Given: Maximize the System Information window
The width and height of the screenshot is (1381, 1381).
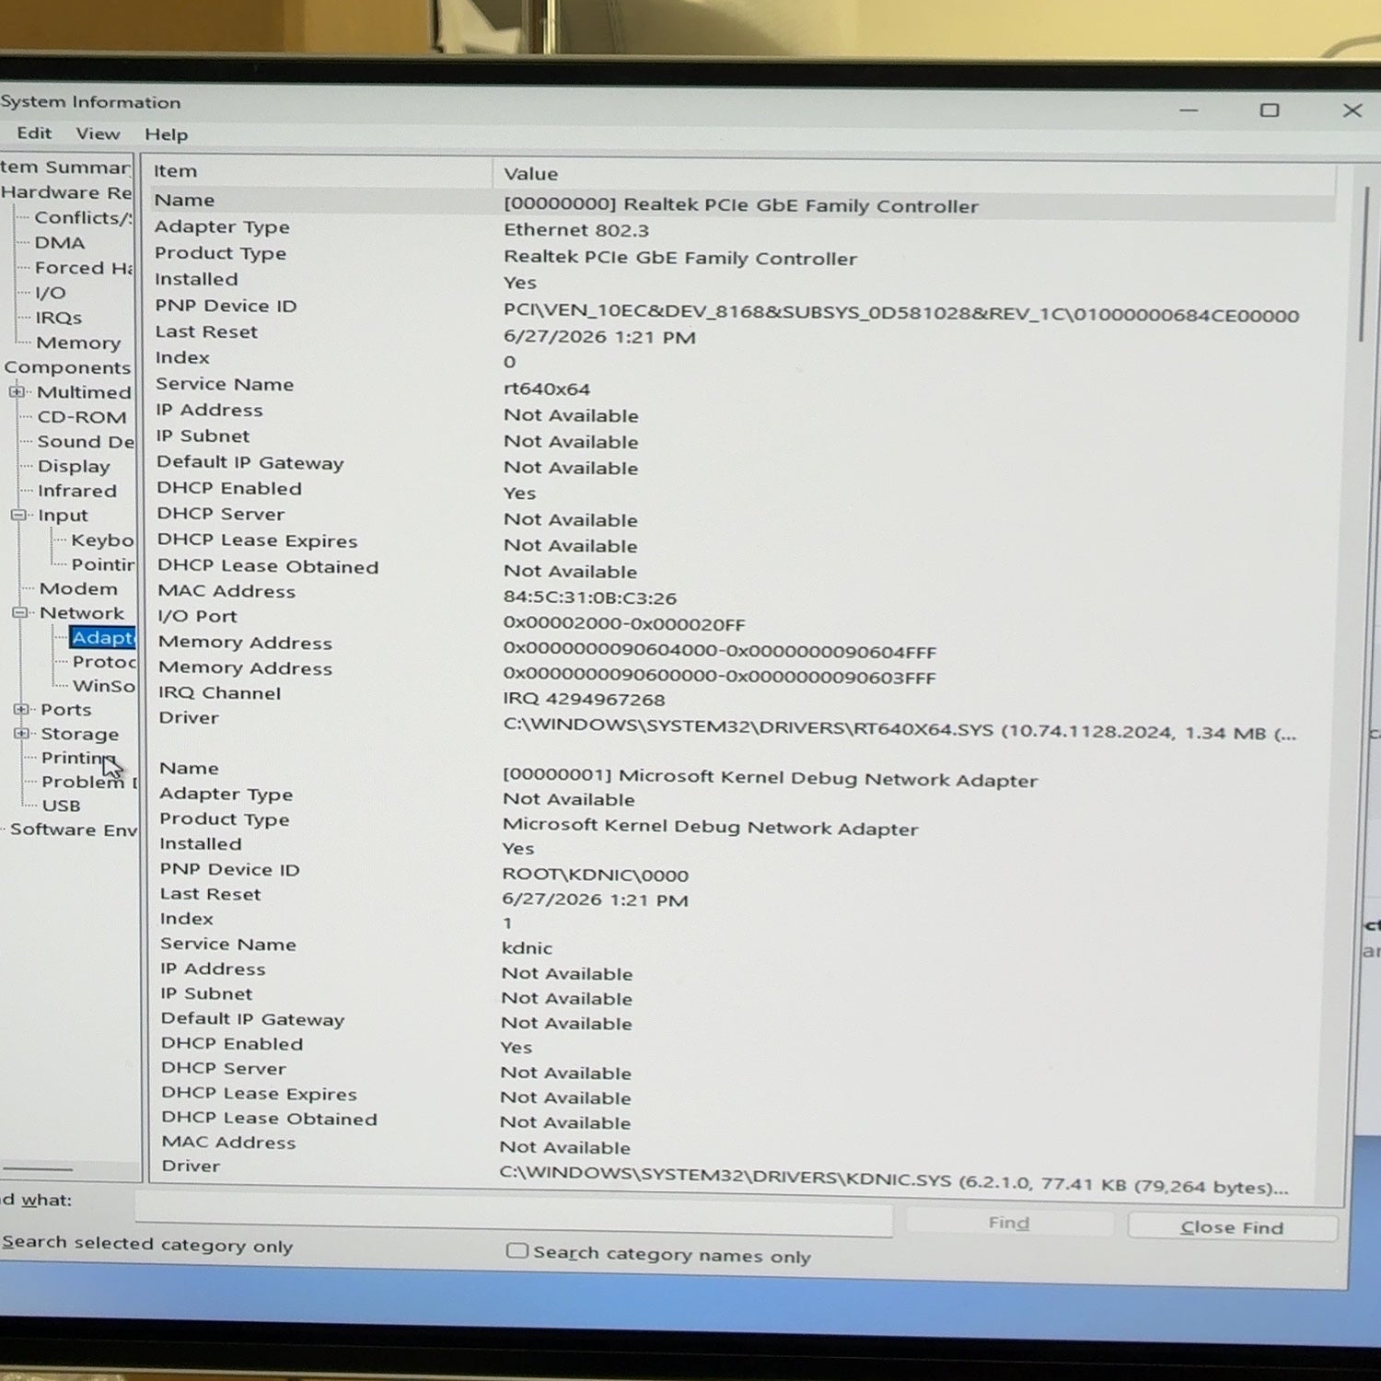Looking at the screenshot, I should point(1270,110).
